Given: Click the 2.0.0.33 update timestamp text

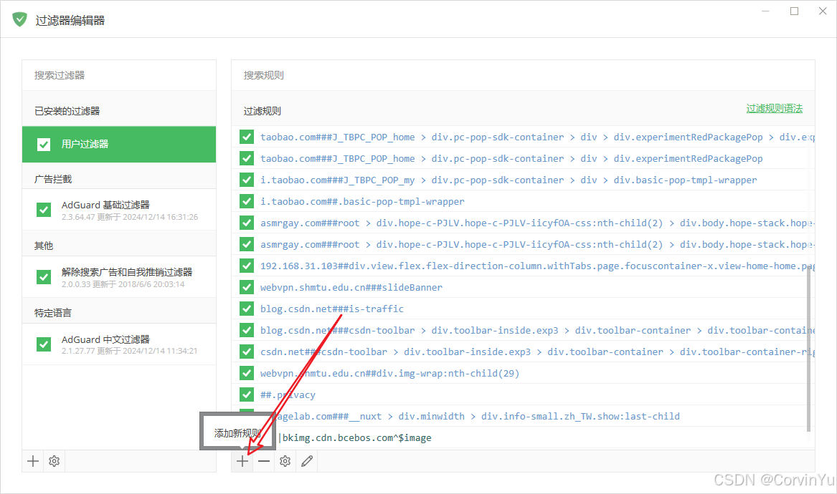Looking at the screenshot, I should [123, 284].
